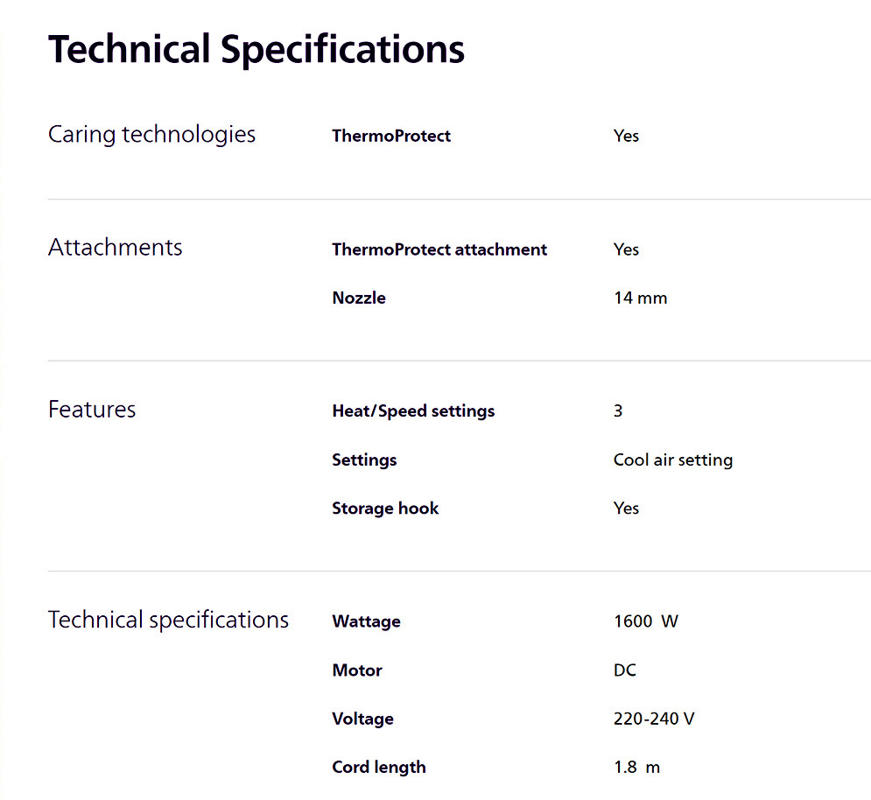Screen dimensions: 871x800
Task: Select the Voltage spec label
Action: 362,719
